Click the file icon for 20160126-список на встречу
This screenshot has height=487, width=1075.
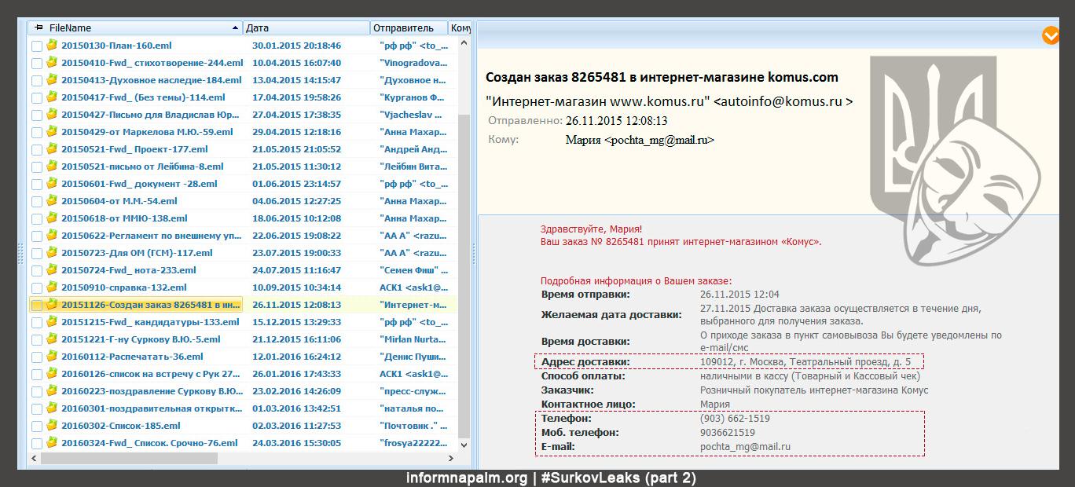[52, 373]
